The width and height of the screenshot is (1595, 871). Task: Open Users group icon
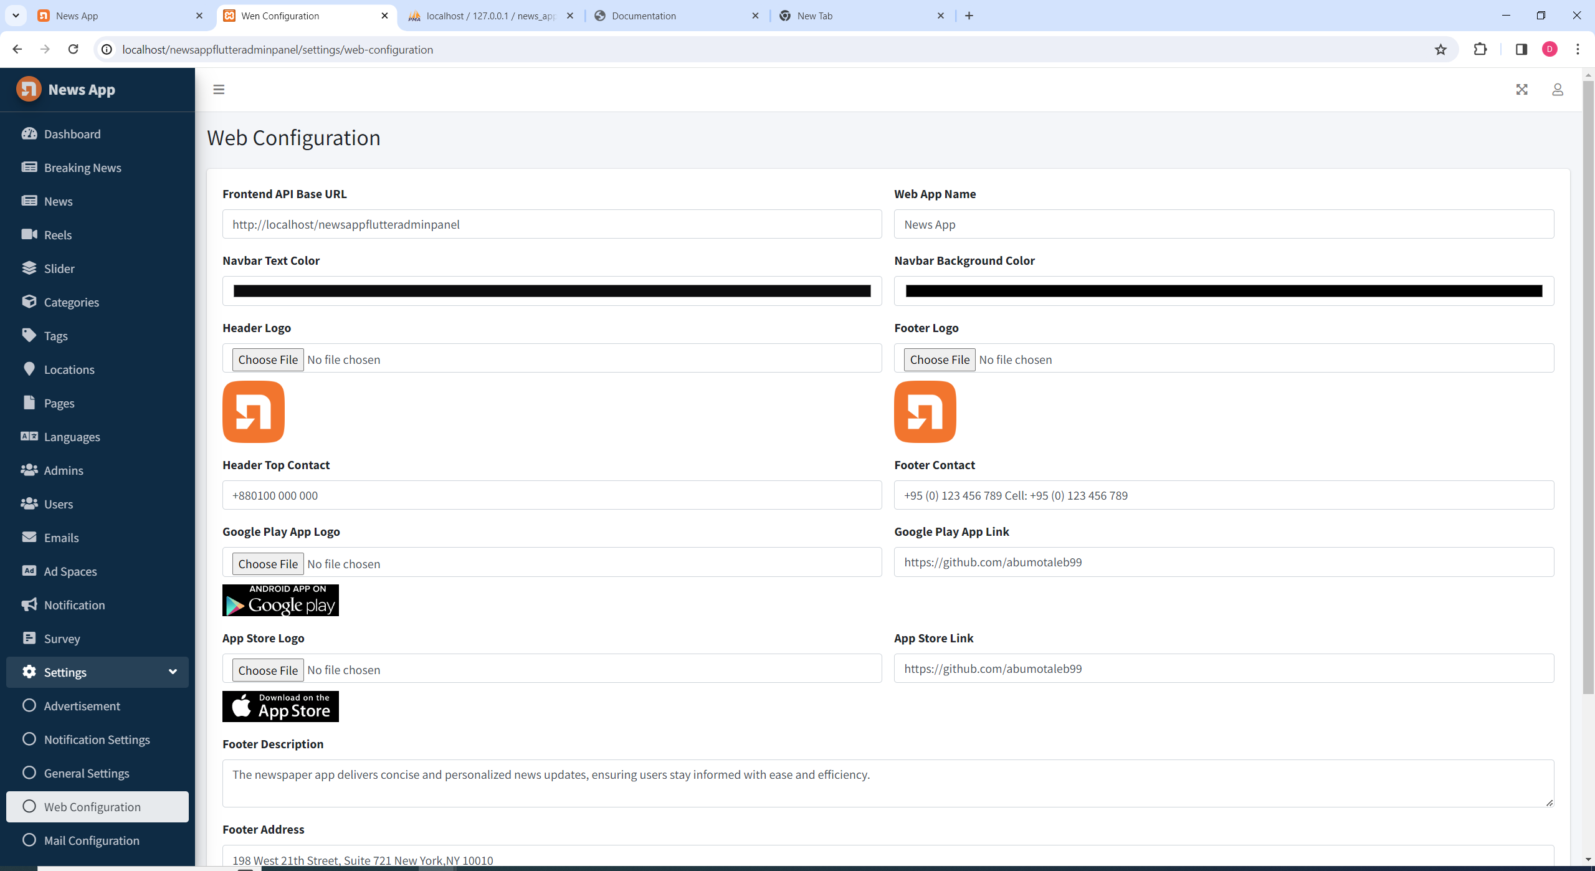(29, 503)
